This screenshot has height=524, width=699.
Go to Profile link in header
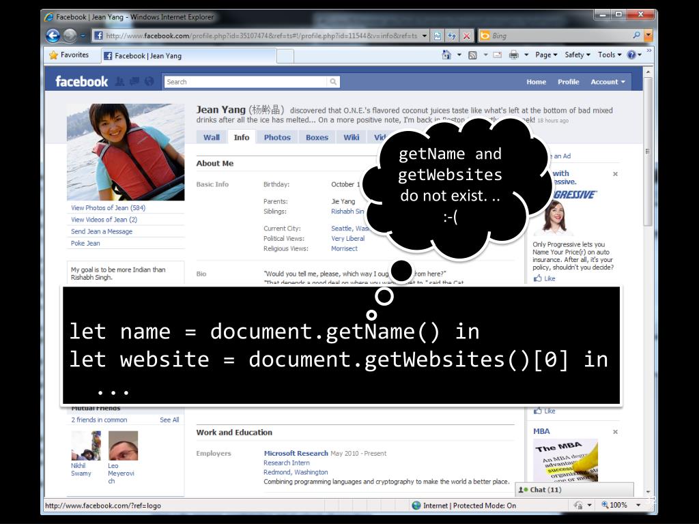pos(569,82)
